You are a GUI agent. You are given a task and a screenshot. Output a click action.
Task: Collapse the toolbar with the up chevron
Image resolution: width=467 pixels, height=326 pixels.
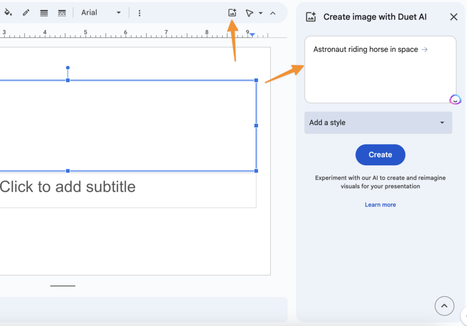(x=273, y=13)
